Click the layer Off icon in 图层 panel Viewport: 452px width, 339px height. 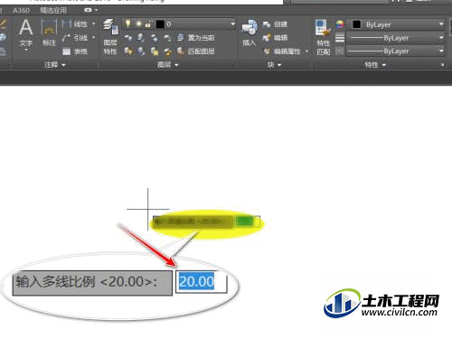point(128,38)
